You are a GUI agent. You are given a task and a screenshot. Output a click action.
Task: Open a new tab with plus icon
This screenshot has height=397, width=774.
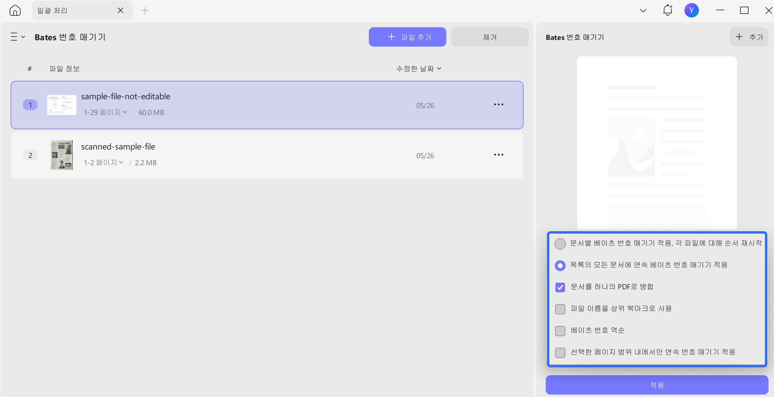click(x=145, y=11)
